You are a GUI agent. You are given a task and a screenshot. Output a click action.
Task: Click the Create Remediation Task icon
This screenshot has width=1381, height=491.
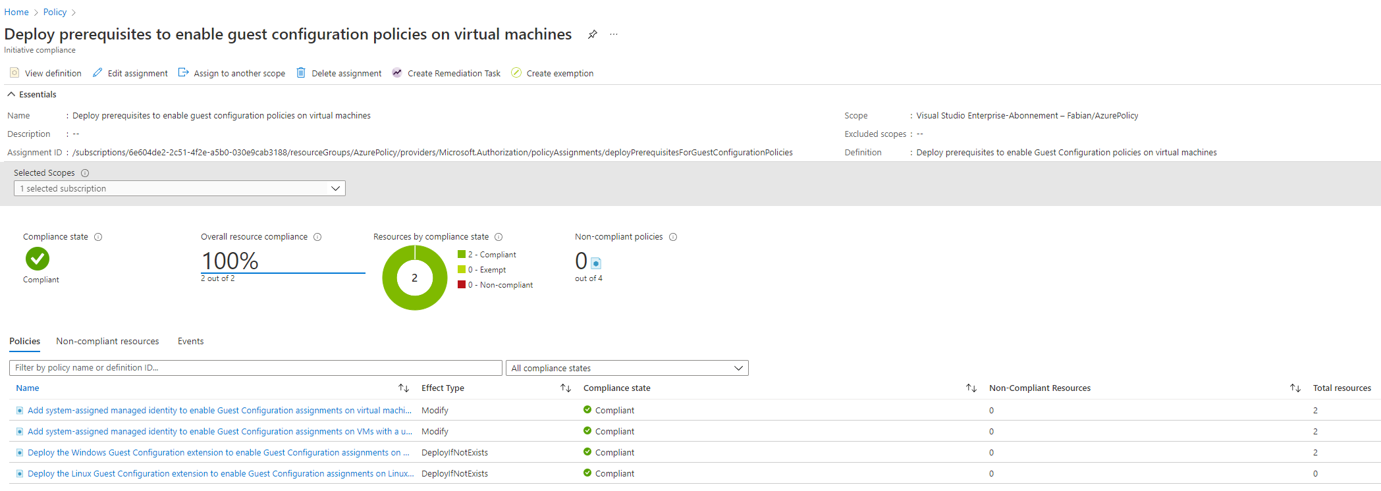[x=397, y=72]
